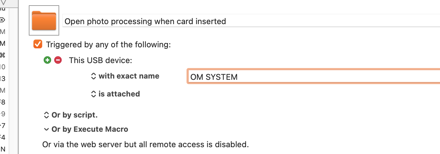Select the macro row with F4 hotkey

click(2, 137)
